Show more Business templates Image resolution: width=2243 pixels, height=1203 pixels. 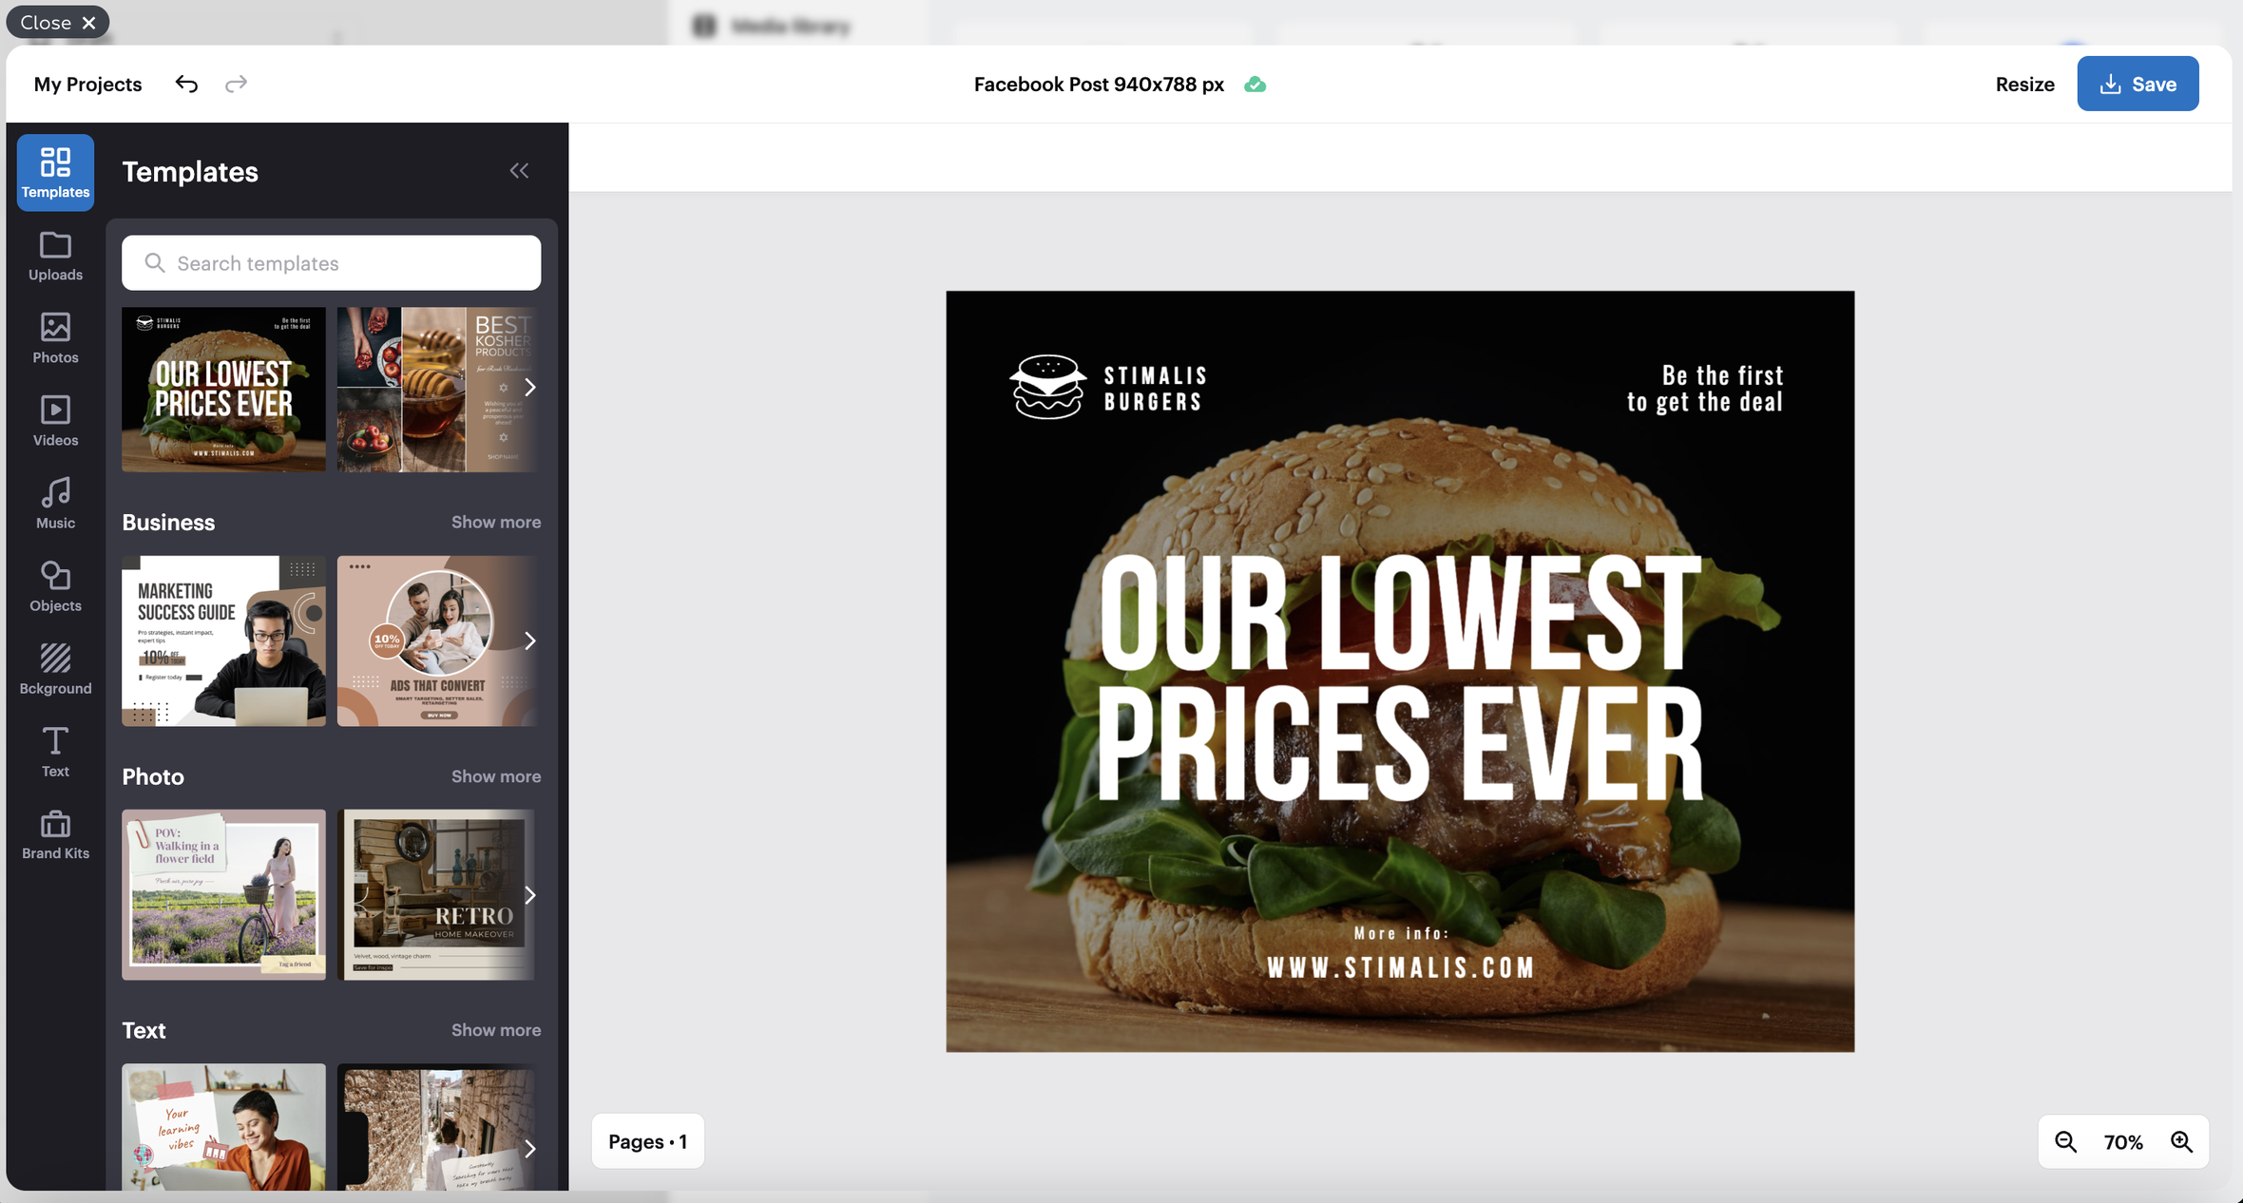point(495,522)
